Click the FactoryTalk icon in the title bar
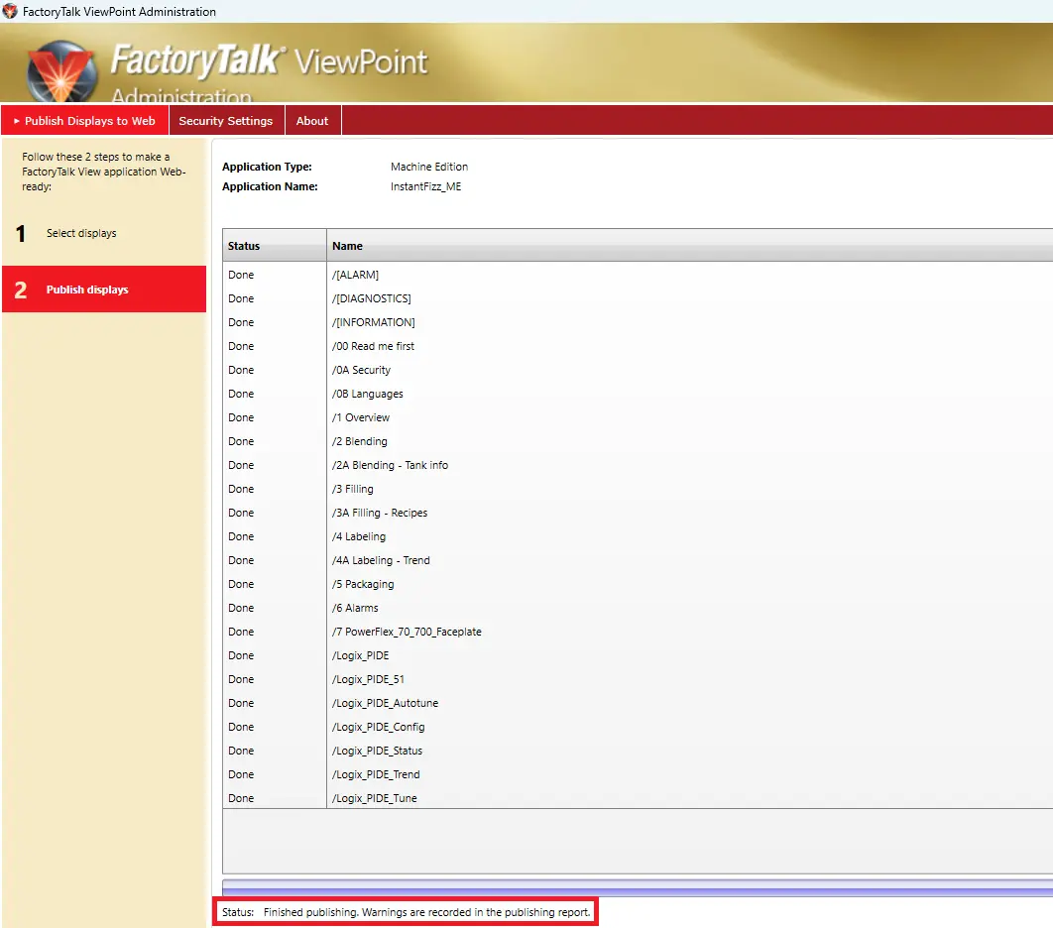The image size is (1053, 928). pyautogui.click(x=9, y=12)
